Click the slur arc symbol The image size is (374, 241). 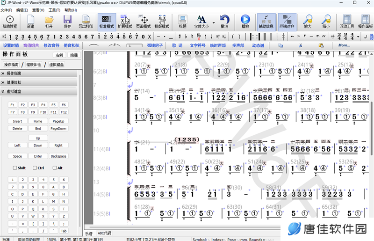pyautogui.click(x=93, y=45)
